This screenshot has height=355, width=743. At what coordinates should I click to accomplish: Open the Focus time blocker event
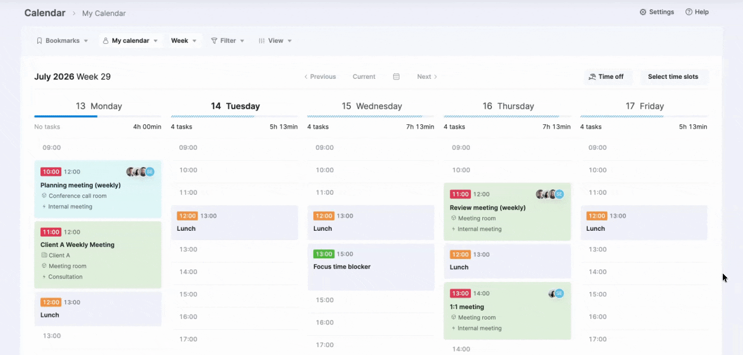click(x=371, y=267)
